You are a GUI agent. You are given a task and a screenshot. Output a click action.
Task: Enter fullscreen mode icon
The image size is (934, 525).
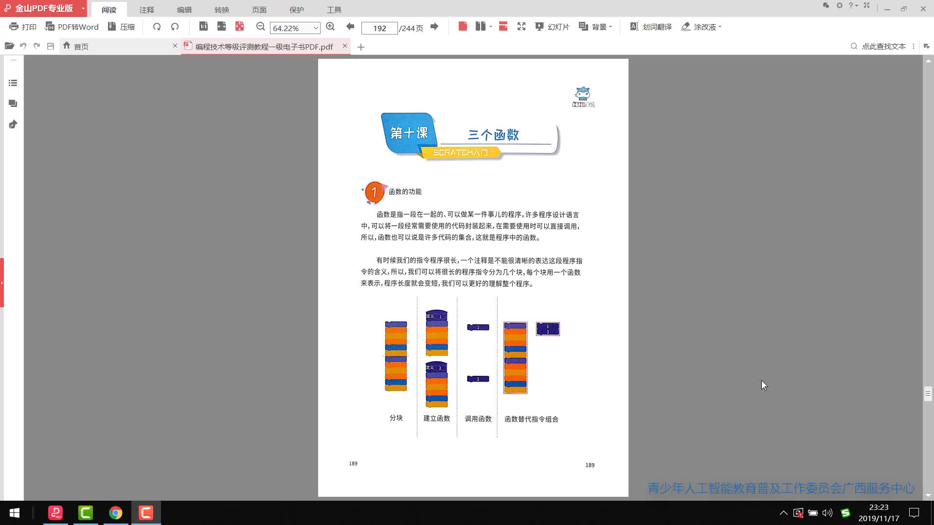[x=521, y=27]
